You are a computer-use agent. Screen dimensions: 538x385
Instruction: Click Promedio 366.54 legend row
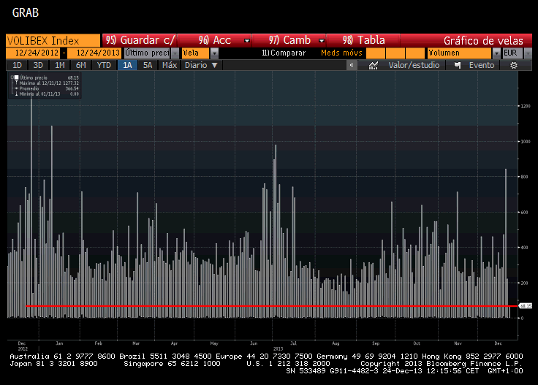45,88
